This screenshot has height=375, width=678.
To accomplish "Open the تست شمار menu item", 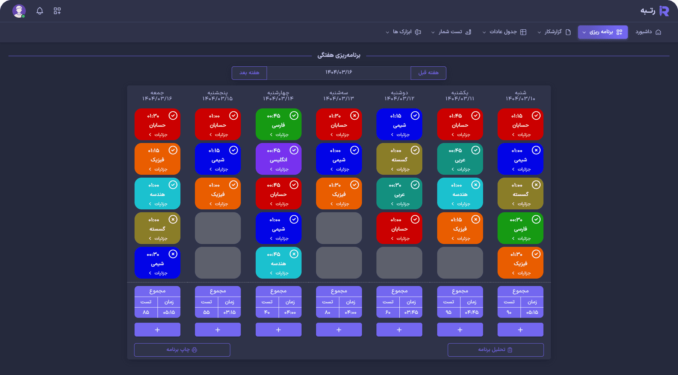I will click(x=451, y=32).
